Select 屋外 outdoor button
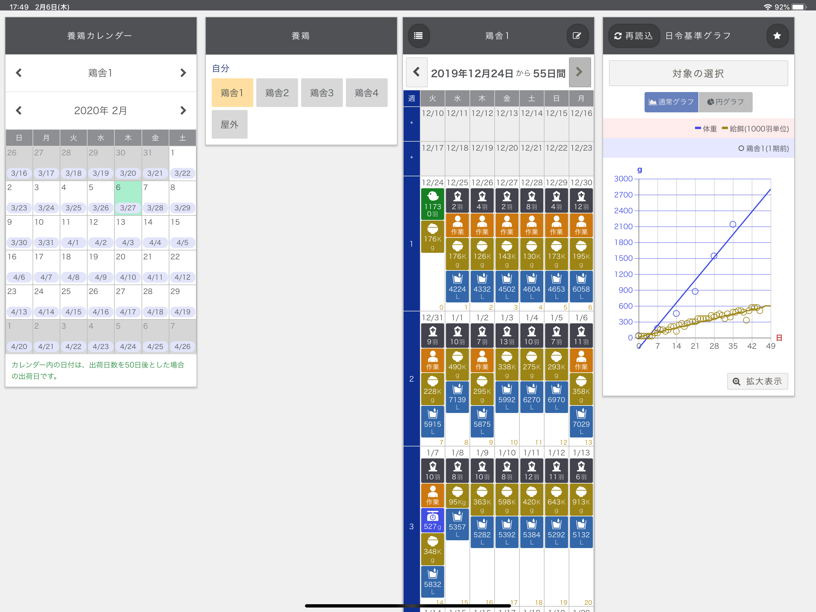816x612 pixels. (229, 124)
